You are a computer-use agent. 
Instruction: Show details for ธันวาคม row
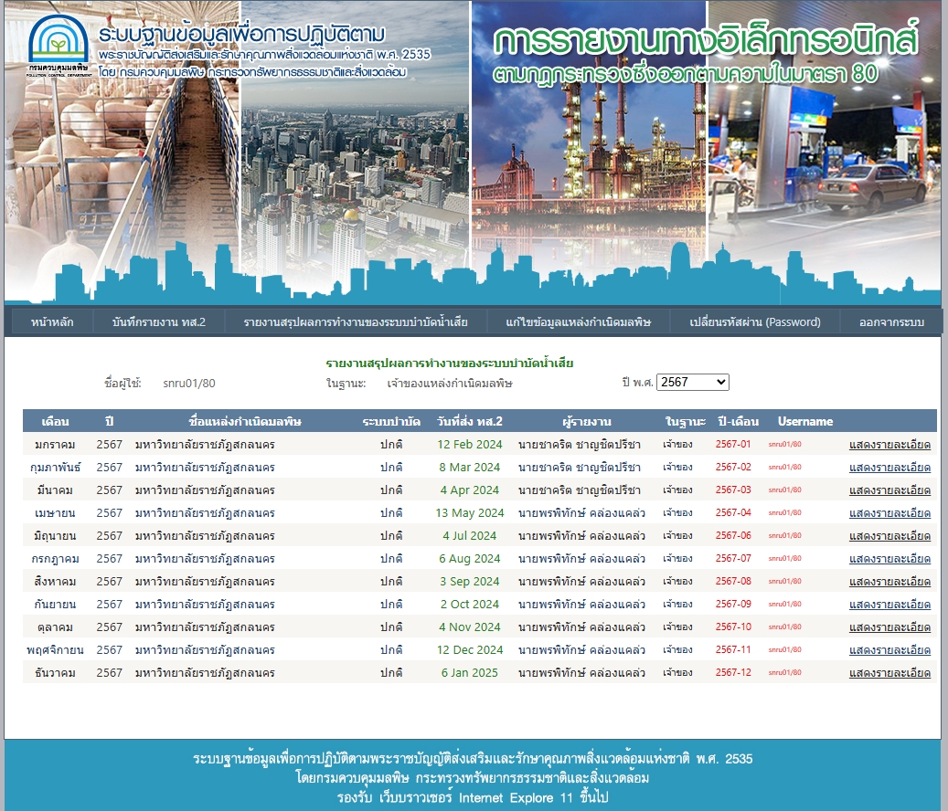[889, 673]
